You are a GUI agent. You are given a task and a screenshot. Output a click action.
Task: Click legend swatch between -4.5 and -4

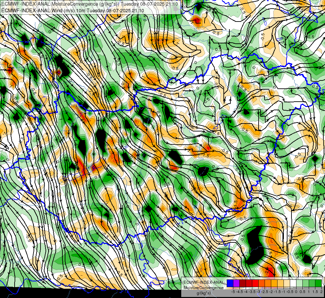243,283
